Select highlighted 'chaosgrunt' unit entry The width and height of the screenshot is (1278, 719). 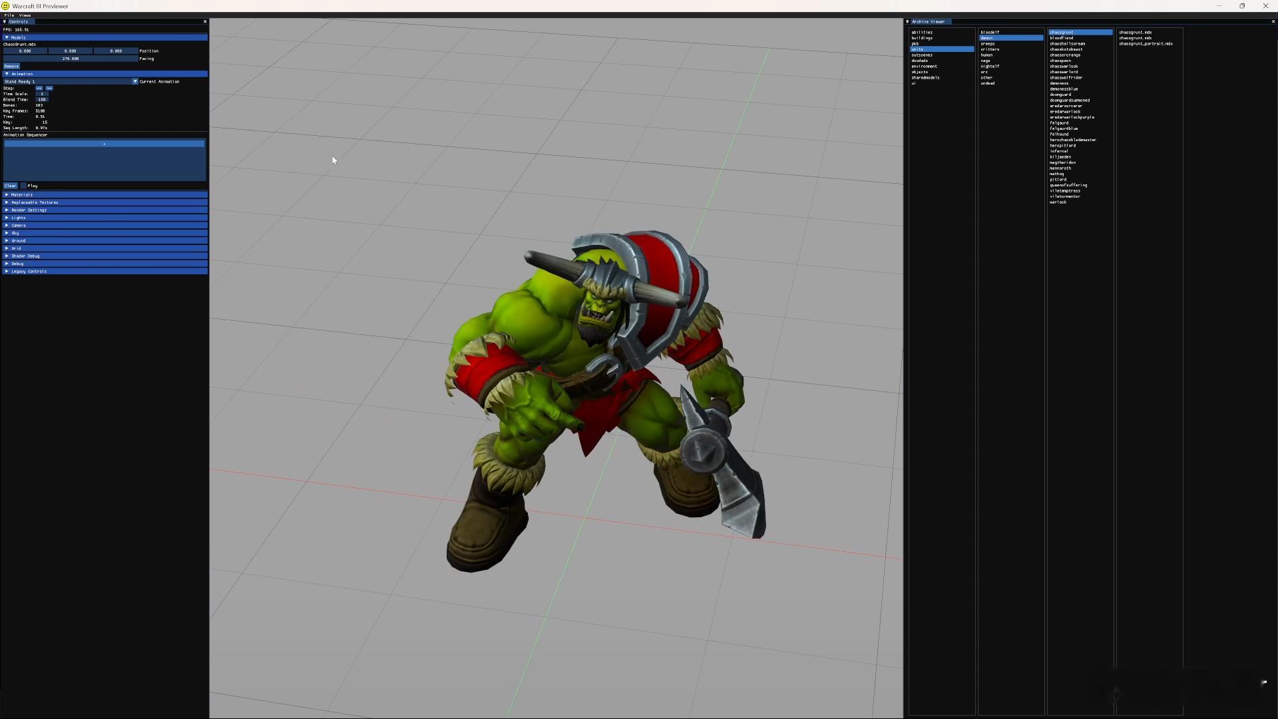tap(1080, 32)
